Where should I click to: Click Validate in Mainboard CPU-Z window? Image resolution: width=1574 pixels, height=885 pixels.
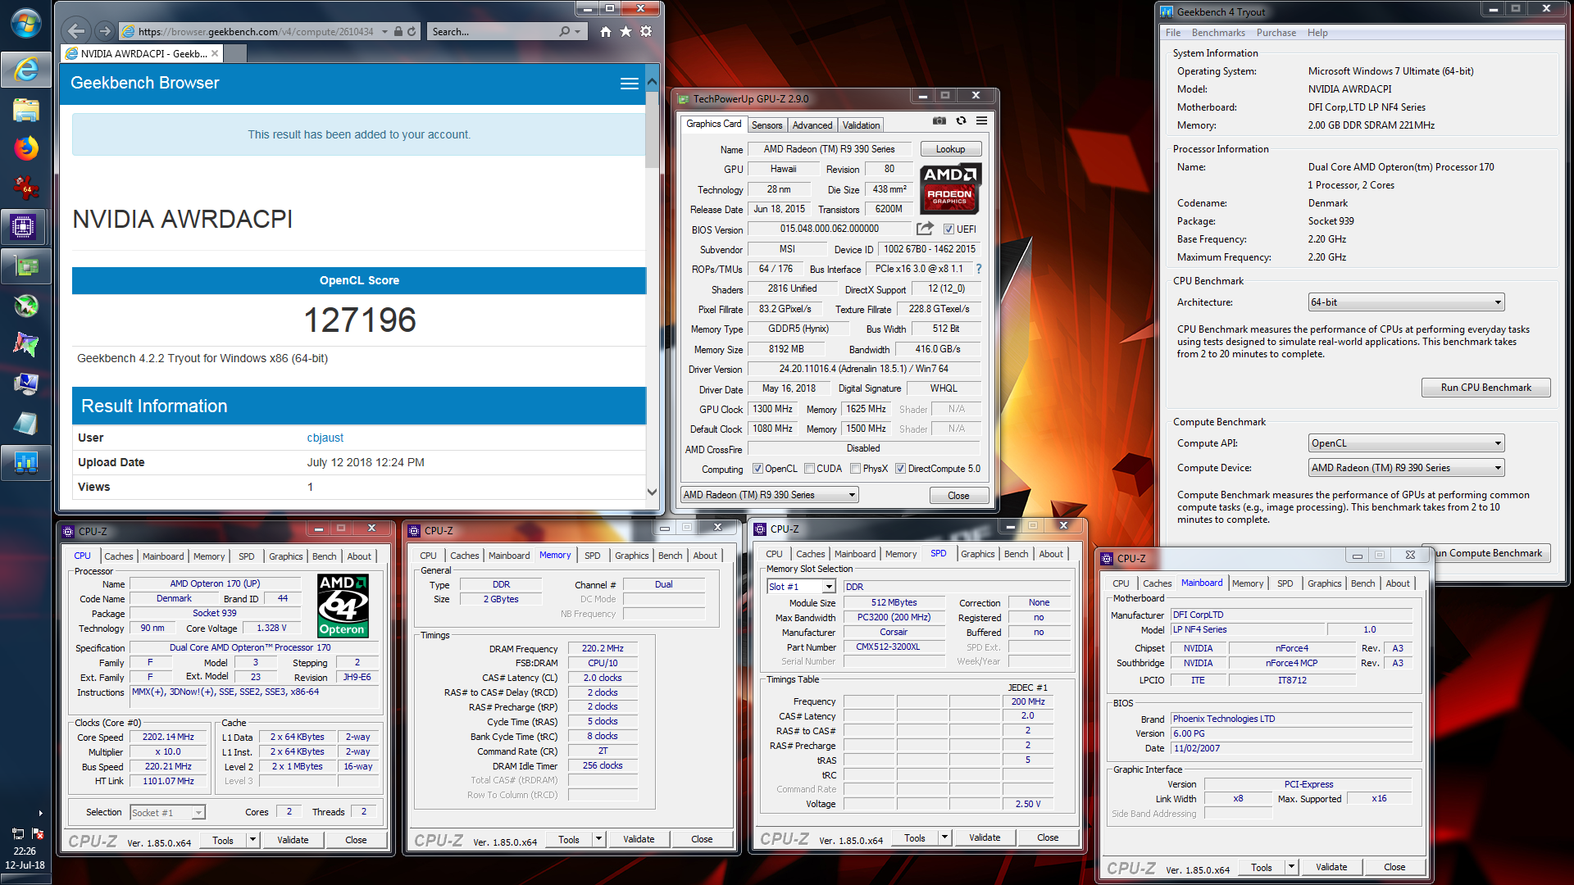coord(1331,867)
